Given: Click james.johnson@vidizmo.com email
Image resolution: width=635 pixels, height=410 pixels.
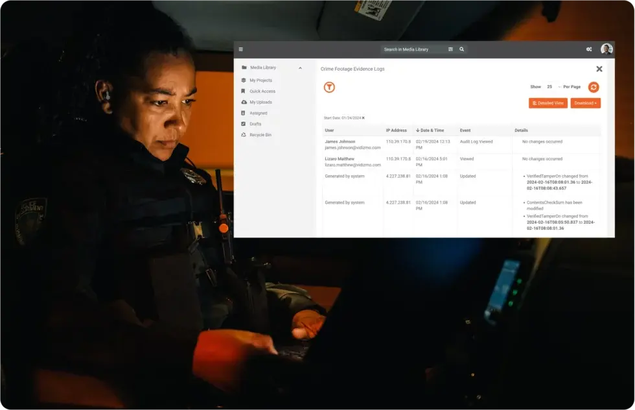Looking at the screenshot, I should coord(352,147).
